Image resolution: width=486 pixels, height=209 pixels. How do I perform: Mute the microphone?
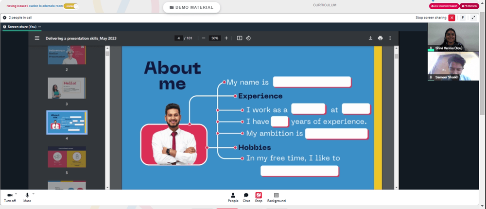[27, 197]
